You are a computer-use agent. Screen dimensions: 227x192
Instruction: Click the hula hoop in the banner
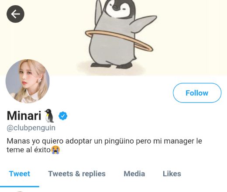pyautogui.click(x=119, y=40)
